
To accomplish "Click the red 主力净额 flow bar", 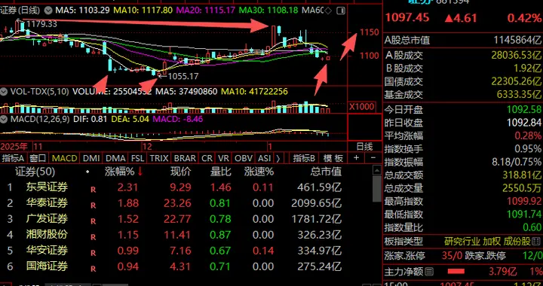I will click(x=456, y=272).
